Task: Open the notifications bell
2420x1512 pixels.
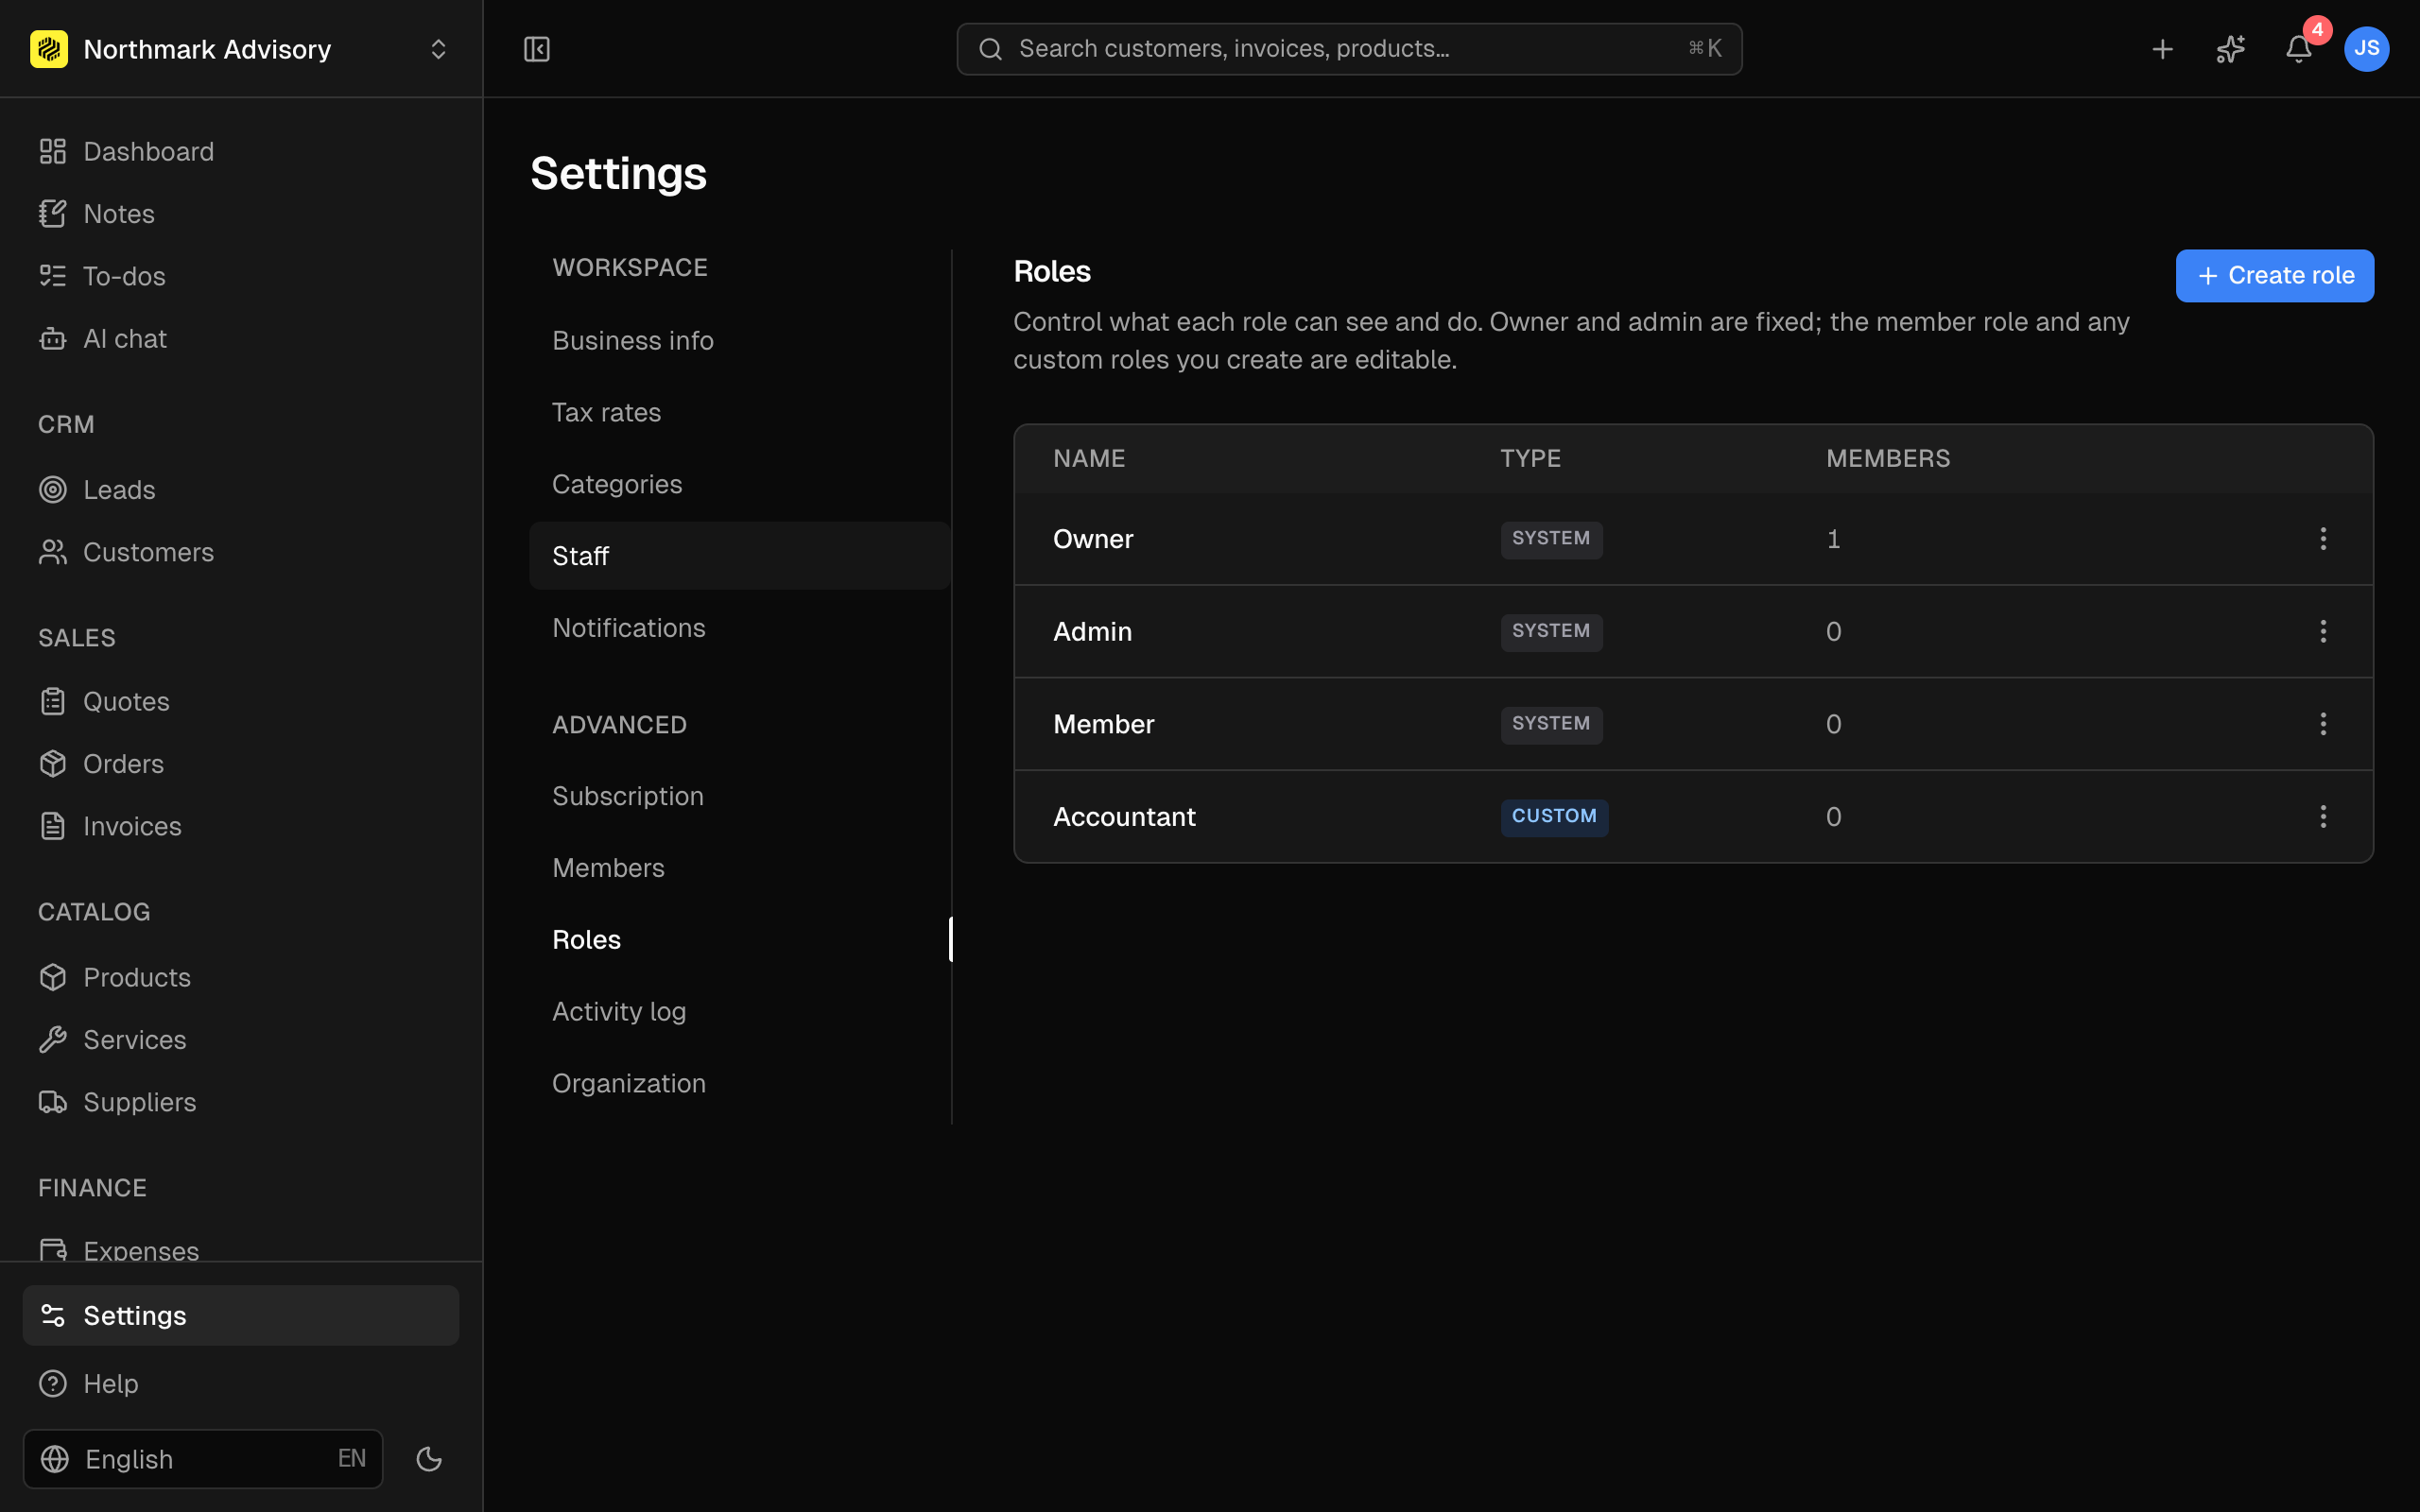Action: [x=2298, y=49]
